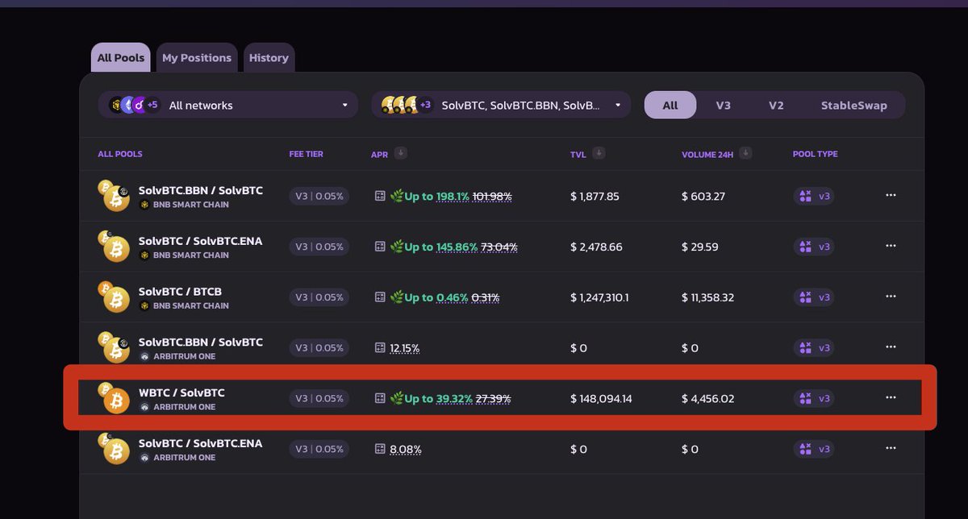
Task: Click the POOL TYPE column header
Action: coord(816,154)
